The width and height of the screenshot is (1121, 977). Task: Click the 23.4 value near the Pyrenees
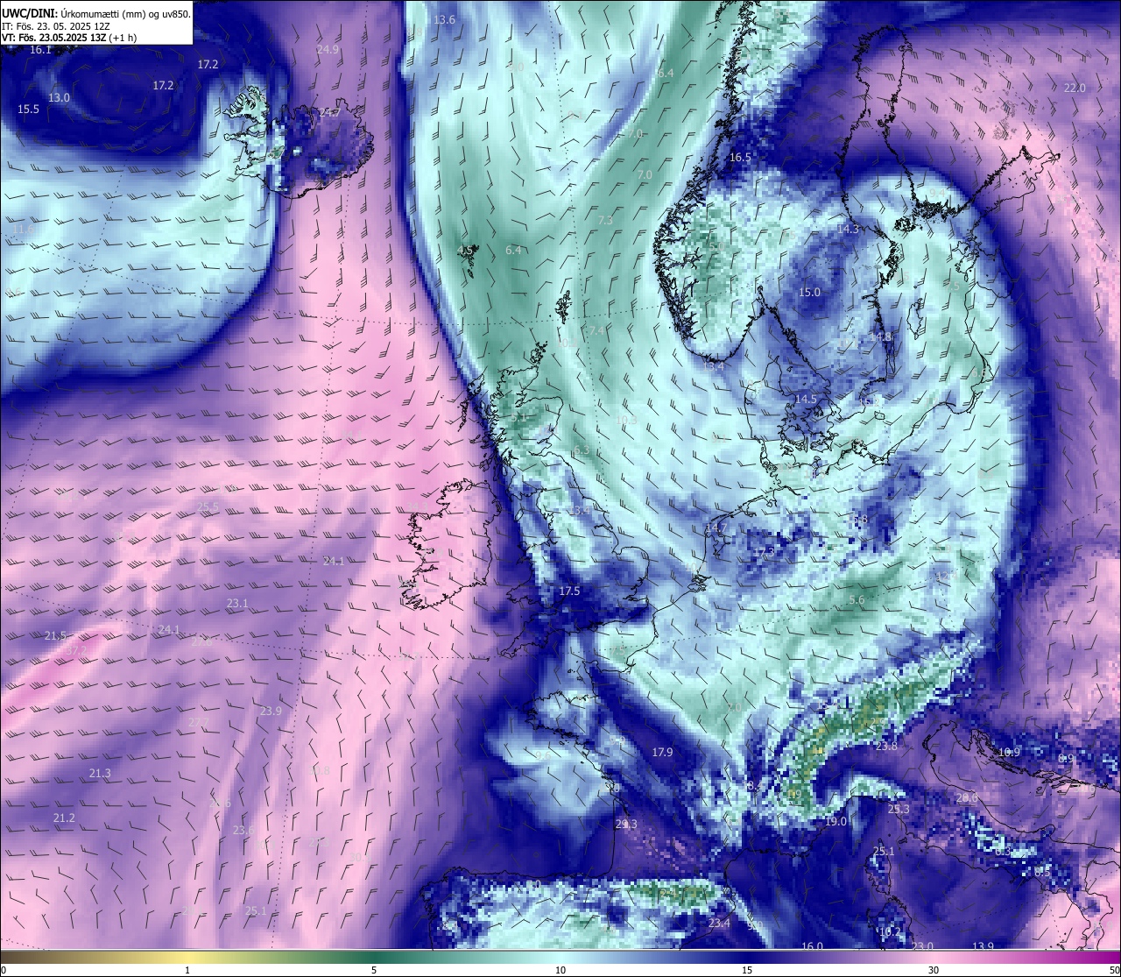coord(719,924)
